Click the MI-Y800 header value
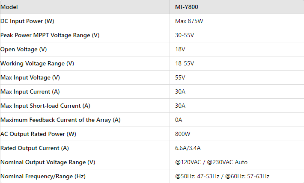304x183 pixels. (187, 7)
